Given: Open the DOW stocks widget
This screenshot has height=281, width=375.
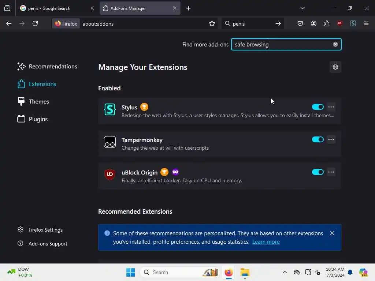Looking at the screenshot, I should pos(21,272).
